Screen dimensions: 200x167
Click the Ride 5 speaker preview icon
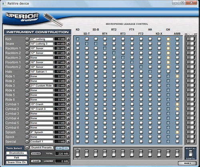point(68,95)
